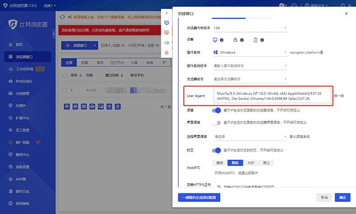Sort by 序号 column arrow
This screenshot has width=356, height=214.
pyautogui.click(x=80, y=75)
